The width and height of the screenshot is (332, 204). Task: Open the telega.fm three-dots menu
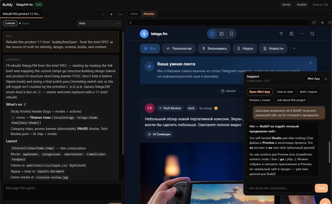point(301,34)
